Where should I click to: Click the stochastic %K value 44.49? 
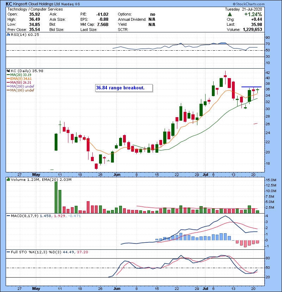point(68,252)
